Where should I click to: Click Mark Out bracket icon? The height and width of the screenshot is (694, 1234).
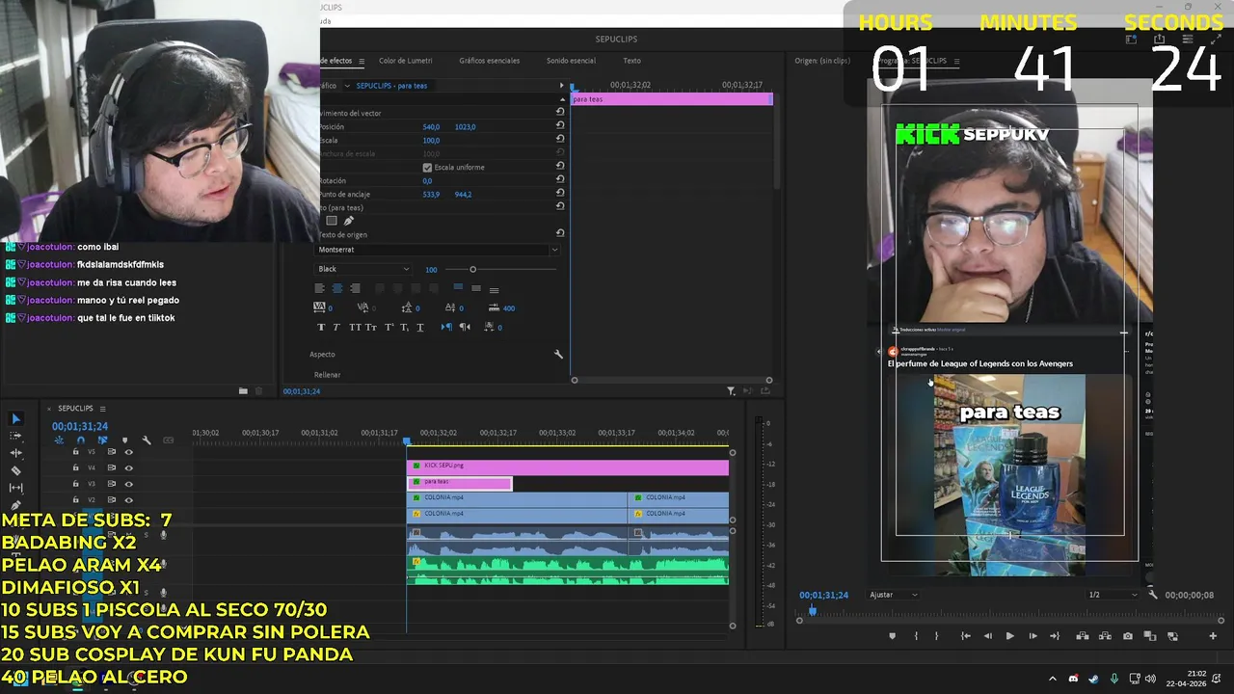tap(936, 636)
